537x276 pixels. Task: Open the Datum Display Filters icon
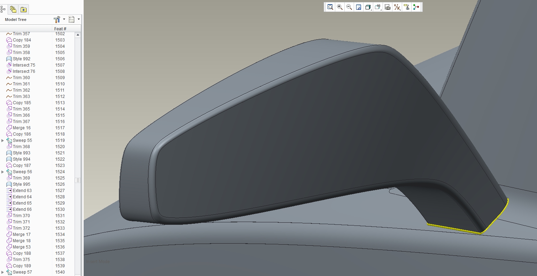point(397,7)
